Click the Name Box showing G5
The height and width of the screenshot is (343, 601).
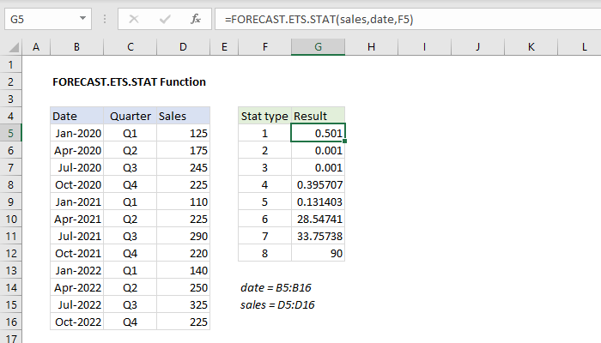click(48, 19)
